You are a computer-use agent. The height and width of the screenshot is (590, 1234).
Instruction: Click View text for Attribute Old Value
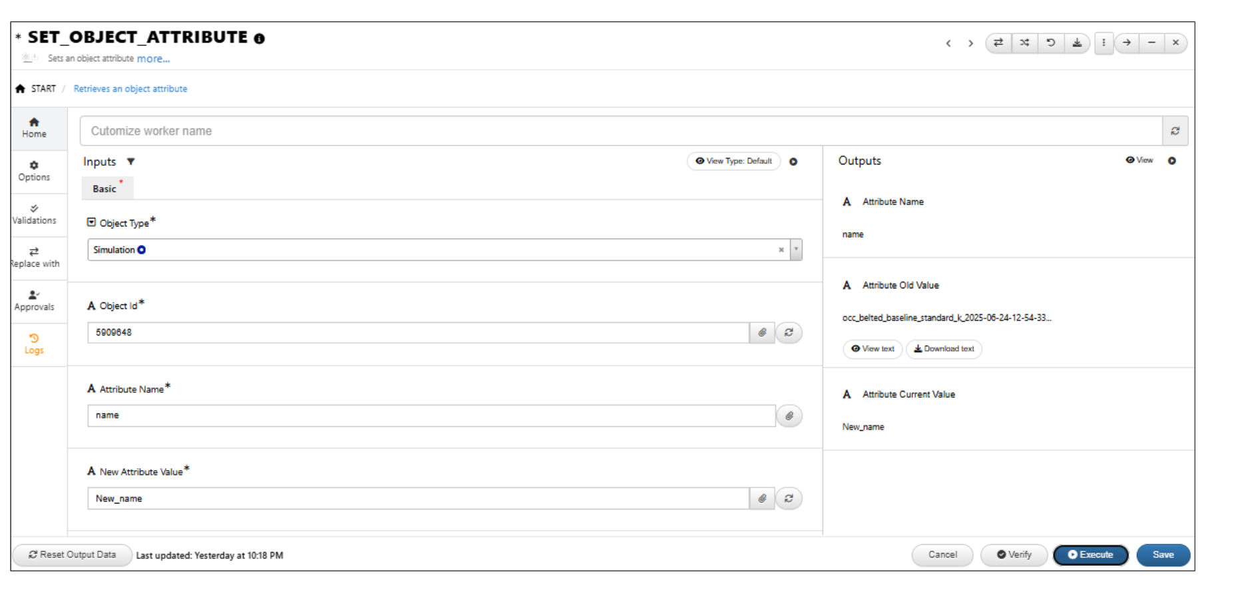click(873, 349)
